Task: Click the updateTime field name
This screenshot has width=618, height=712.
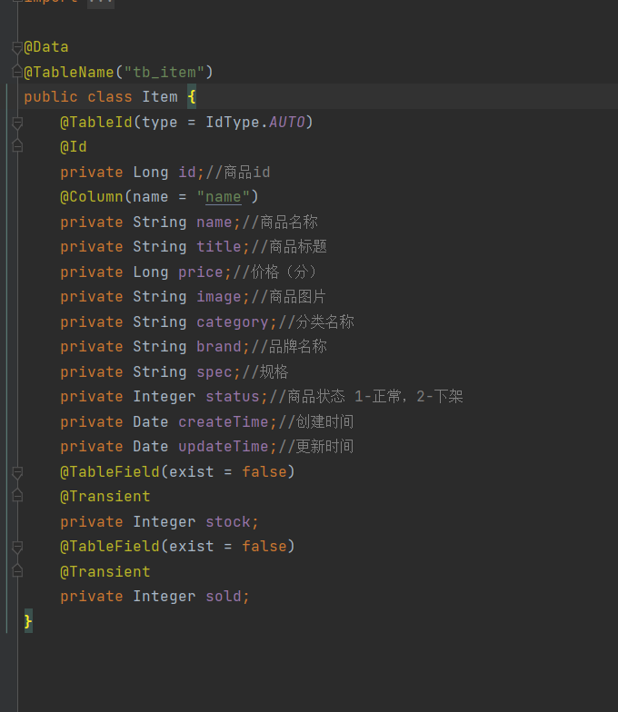Action: pyautogui.click(x=224, y=447)
